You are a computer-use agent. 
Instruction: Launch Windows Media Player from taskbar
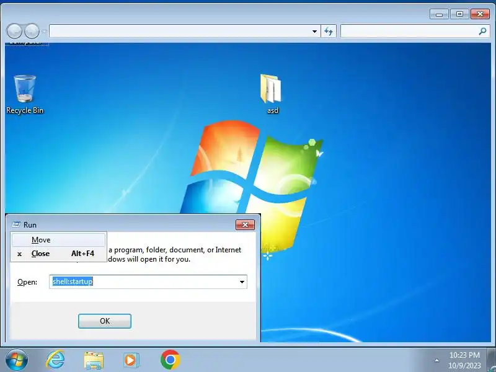(131, 360)
